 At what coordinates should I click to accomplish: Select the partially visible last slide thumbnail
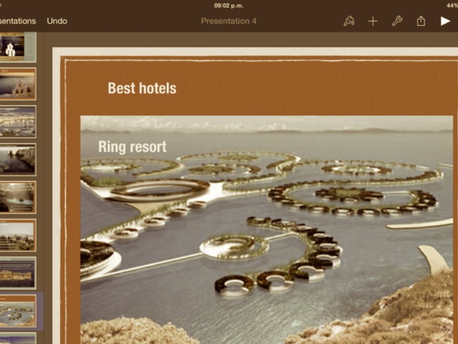pos(17,339)
